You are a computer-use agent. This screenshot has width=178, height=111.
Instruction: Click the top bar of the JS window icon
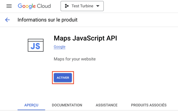36,40
